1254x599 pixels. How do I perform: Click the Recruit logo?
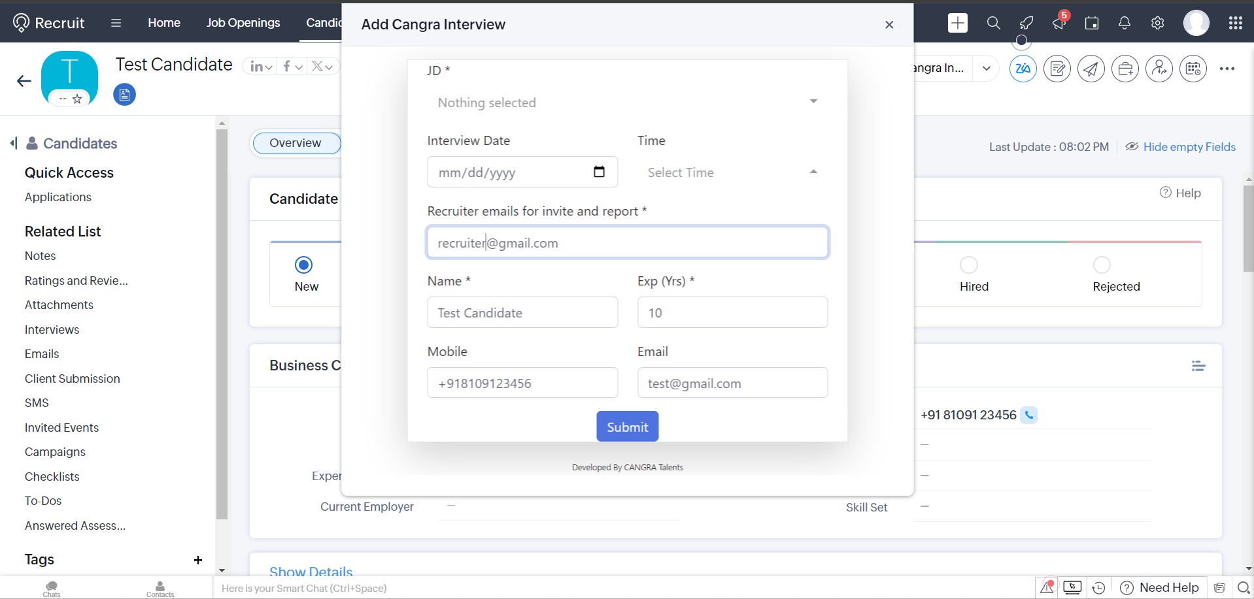(x=49, y=23)
